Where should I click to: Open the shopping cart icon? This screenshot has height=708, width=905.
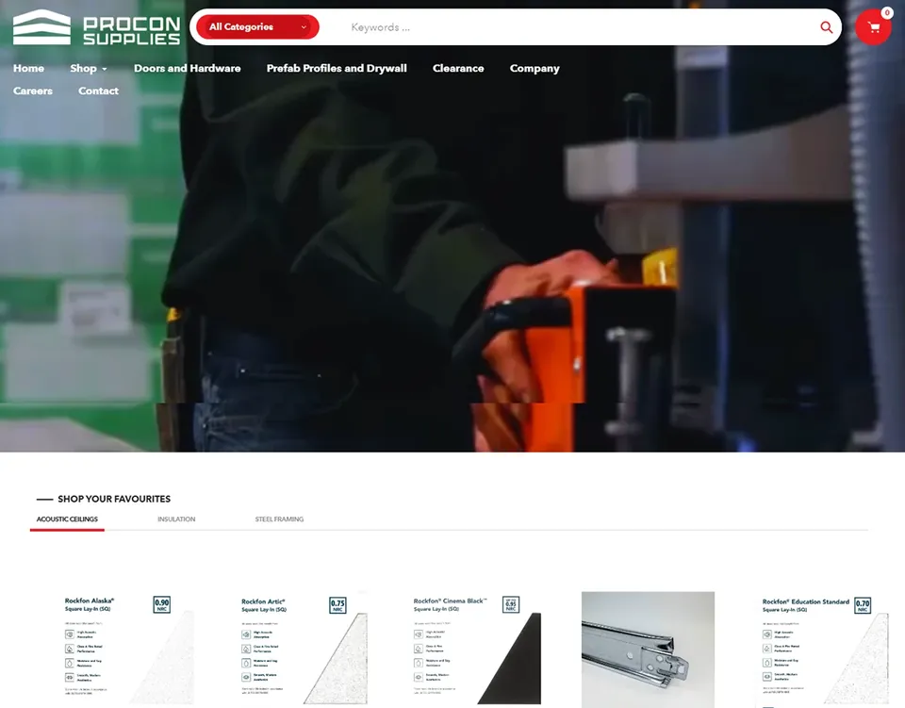tap(873, 27)
